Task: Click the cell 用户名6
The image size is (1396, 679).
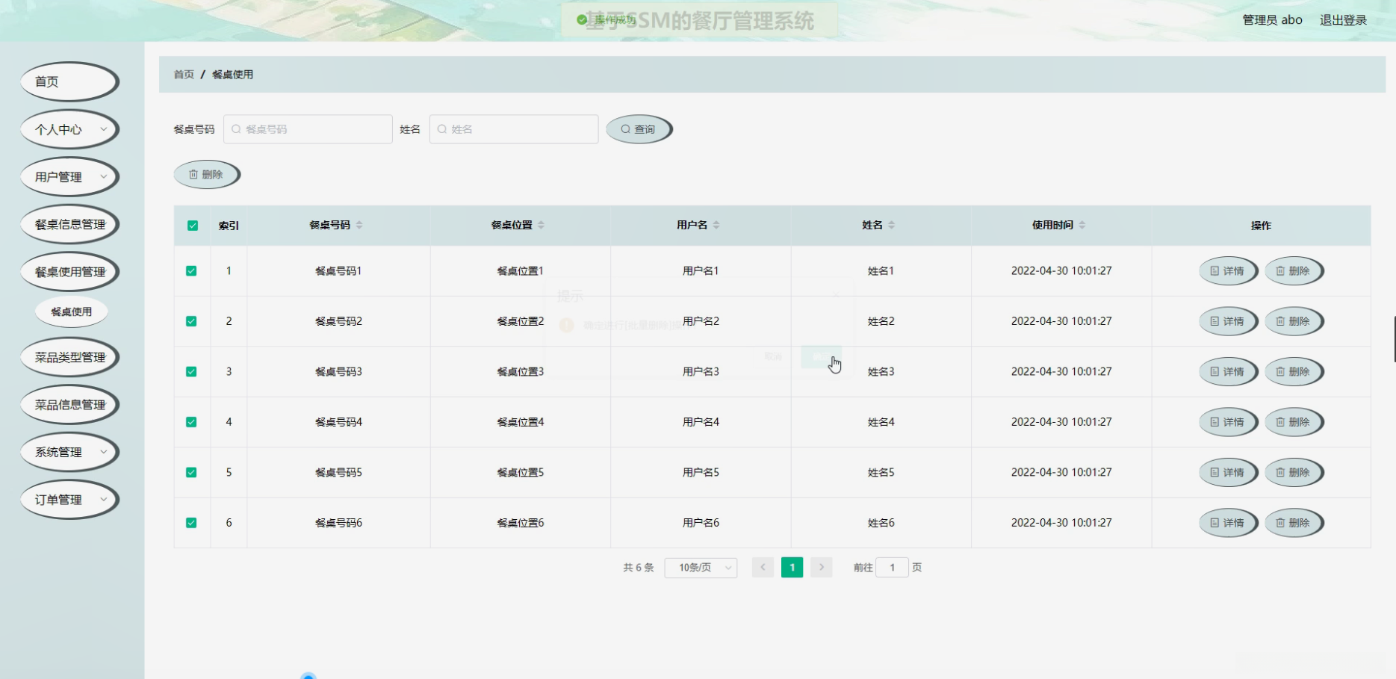Action: click(701, 523)
